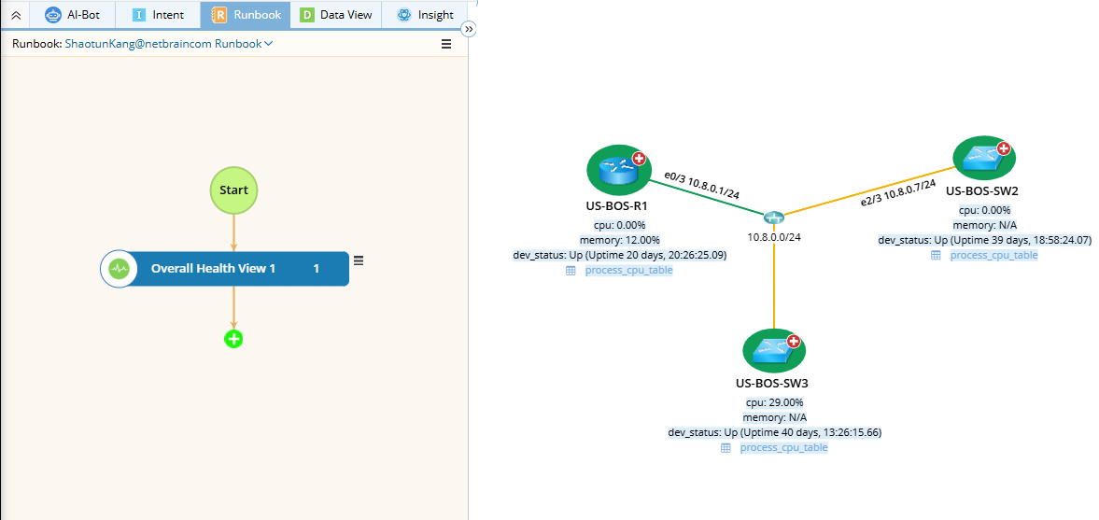Add a new node with green plus
This screenshot has height=520, width=1099.
click(233, 339)
